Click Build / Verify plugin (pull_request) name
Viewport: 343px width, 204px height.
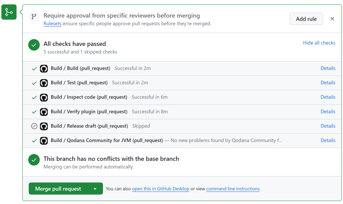coord(89,112)
